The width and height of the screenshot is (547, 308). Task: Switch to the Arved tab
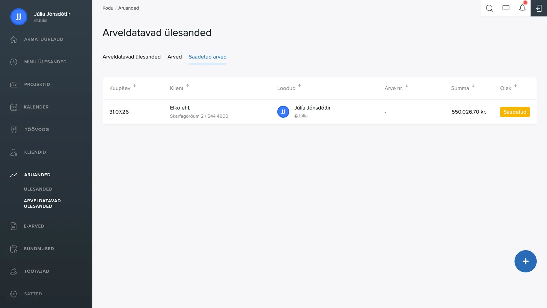click(x=175, y=57)
